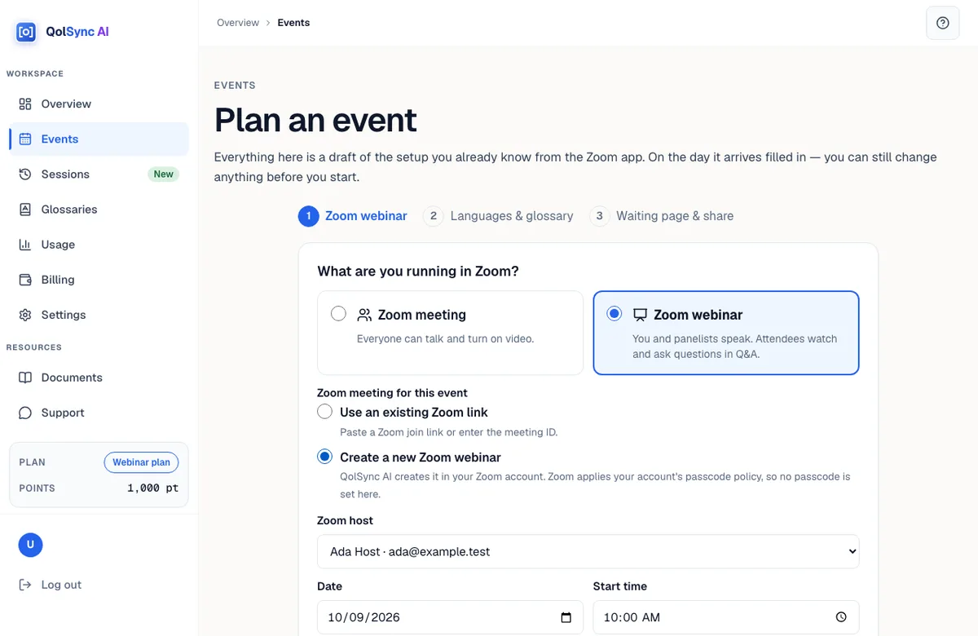
Task: Click the Overview breadcrumb link
Action: pos(238,23)
